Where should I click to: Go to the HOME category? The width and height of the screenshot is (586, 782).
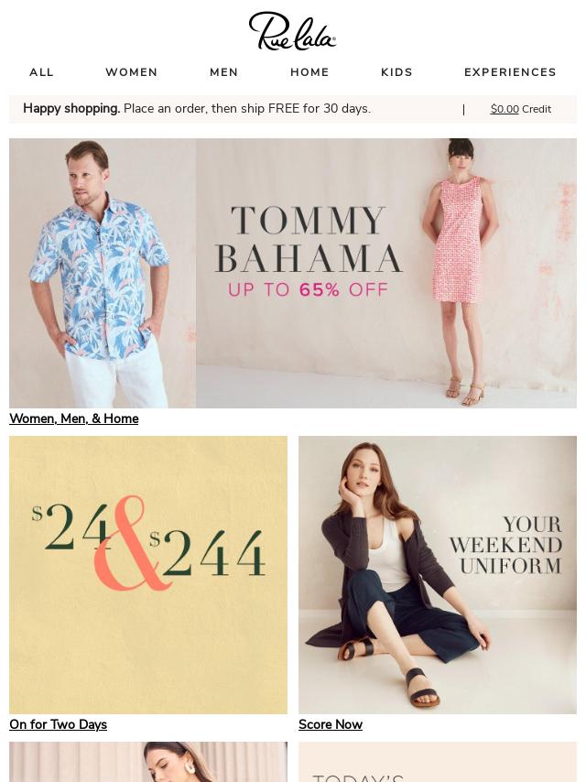click(x=309, y=72)
